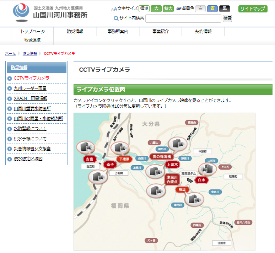Click the 検索 search button
The image size is (275, 253).
pyautogui.click(x=227, y=18)
